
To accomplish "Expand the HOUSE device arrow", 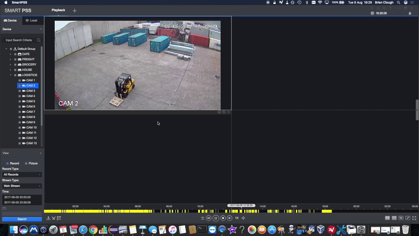I will click(10, 70).
